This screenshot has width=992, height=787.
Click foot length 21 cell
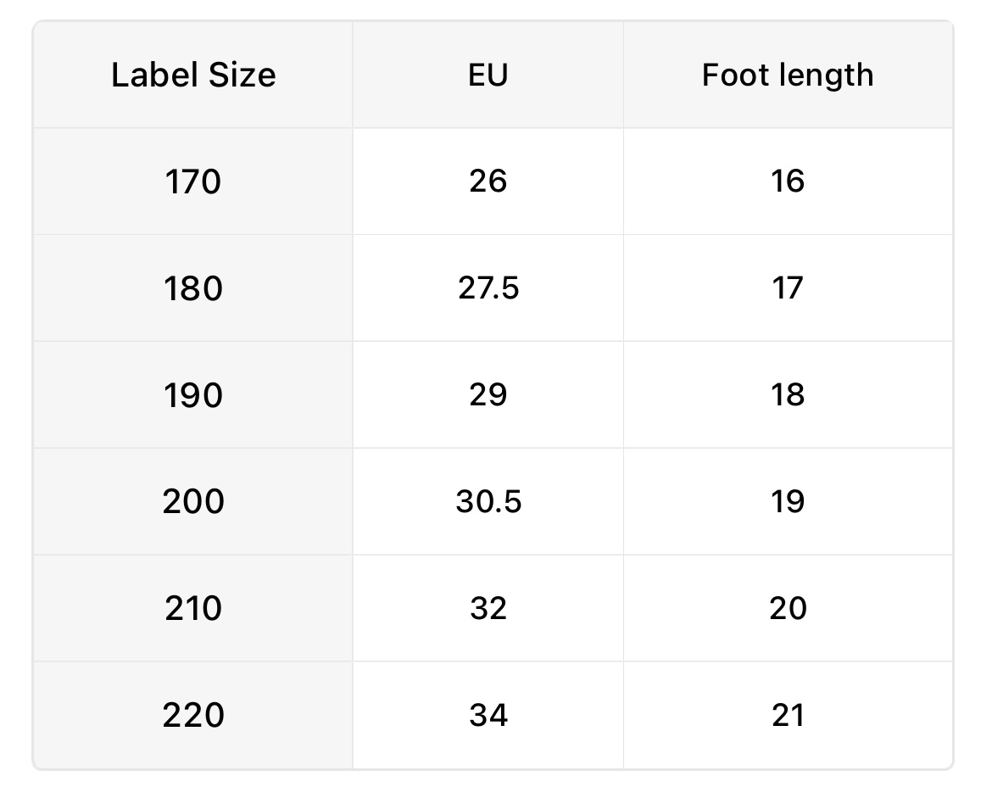(x=788, y=716)
